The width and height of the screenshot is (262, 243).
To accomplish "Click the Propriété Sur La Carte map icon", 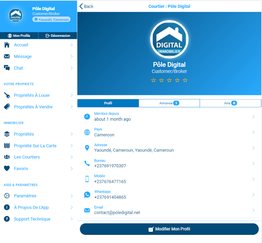I will [x=7, y=146].
